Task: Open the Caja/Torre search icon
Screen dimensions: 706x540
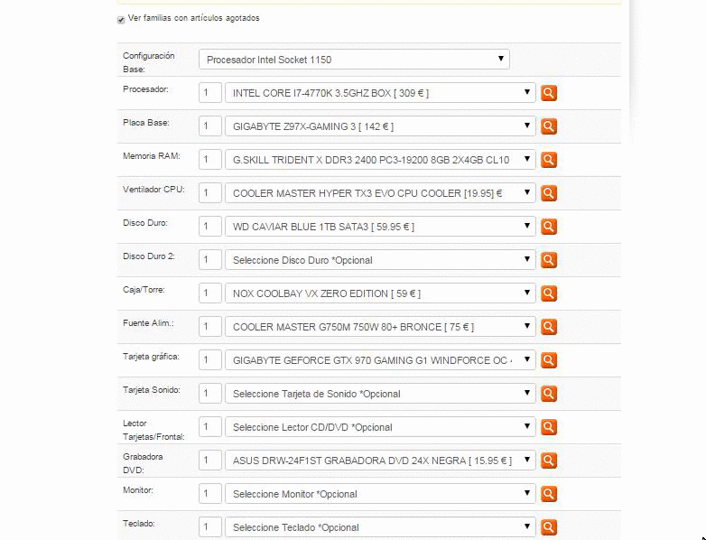Action: coord(548,293)
